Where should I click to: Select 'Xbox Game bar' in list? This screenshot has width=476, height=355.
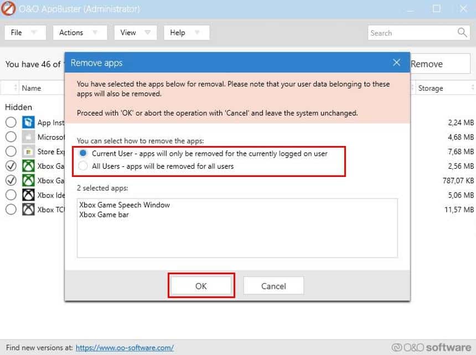coord(104,215)
